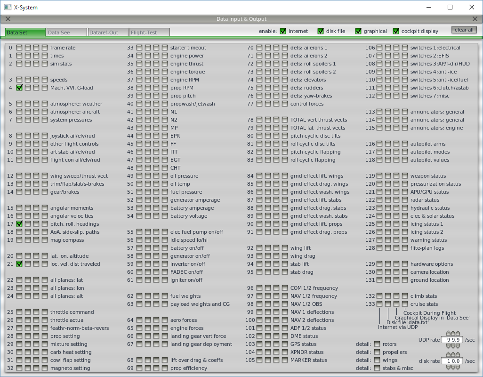
Task: Enable the detail: rotors checkbox
Action: [377, 344]
